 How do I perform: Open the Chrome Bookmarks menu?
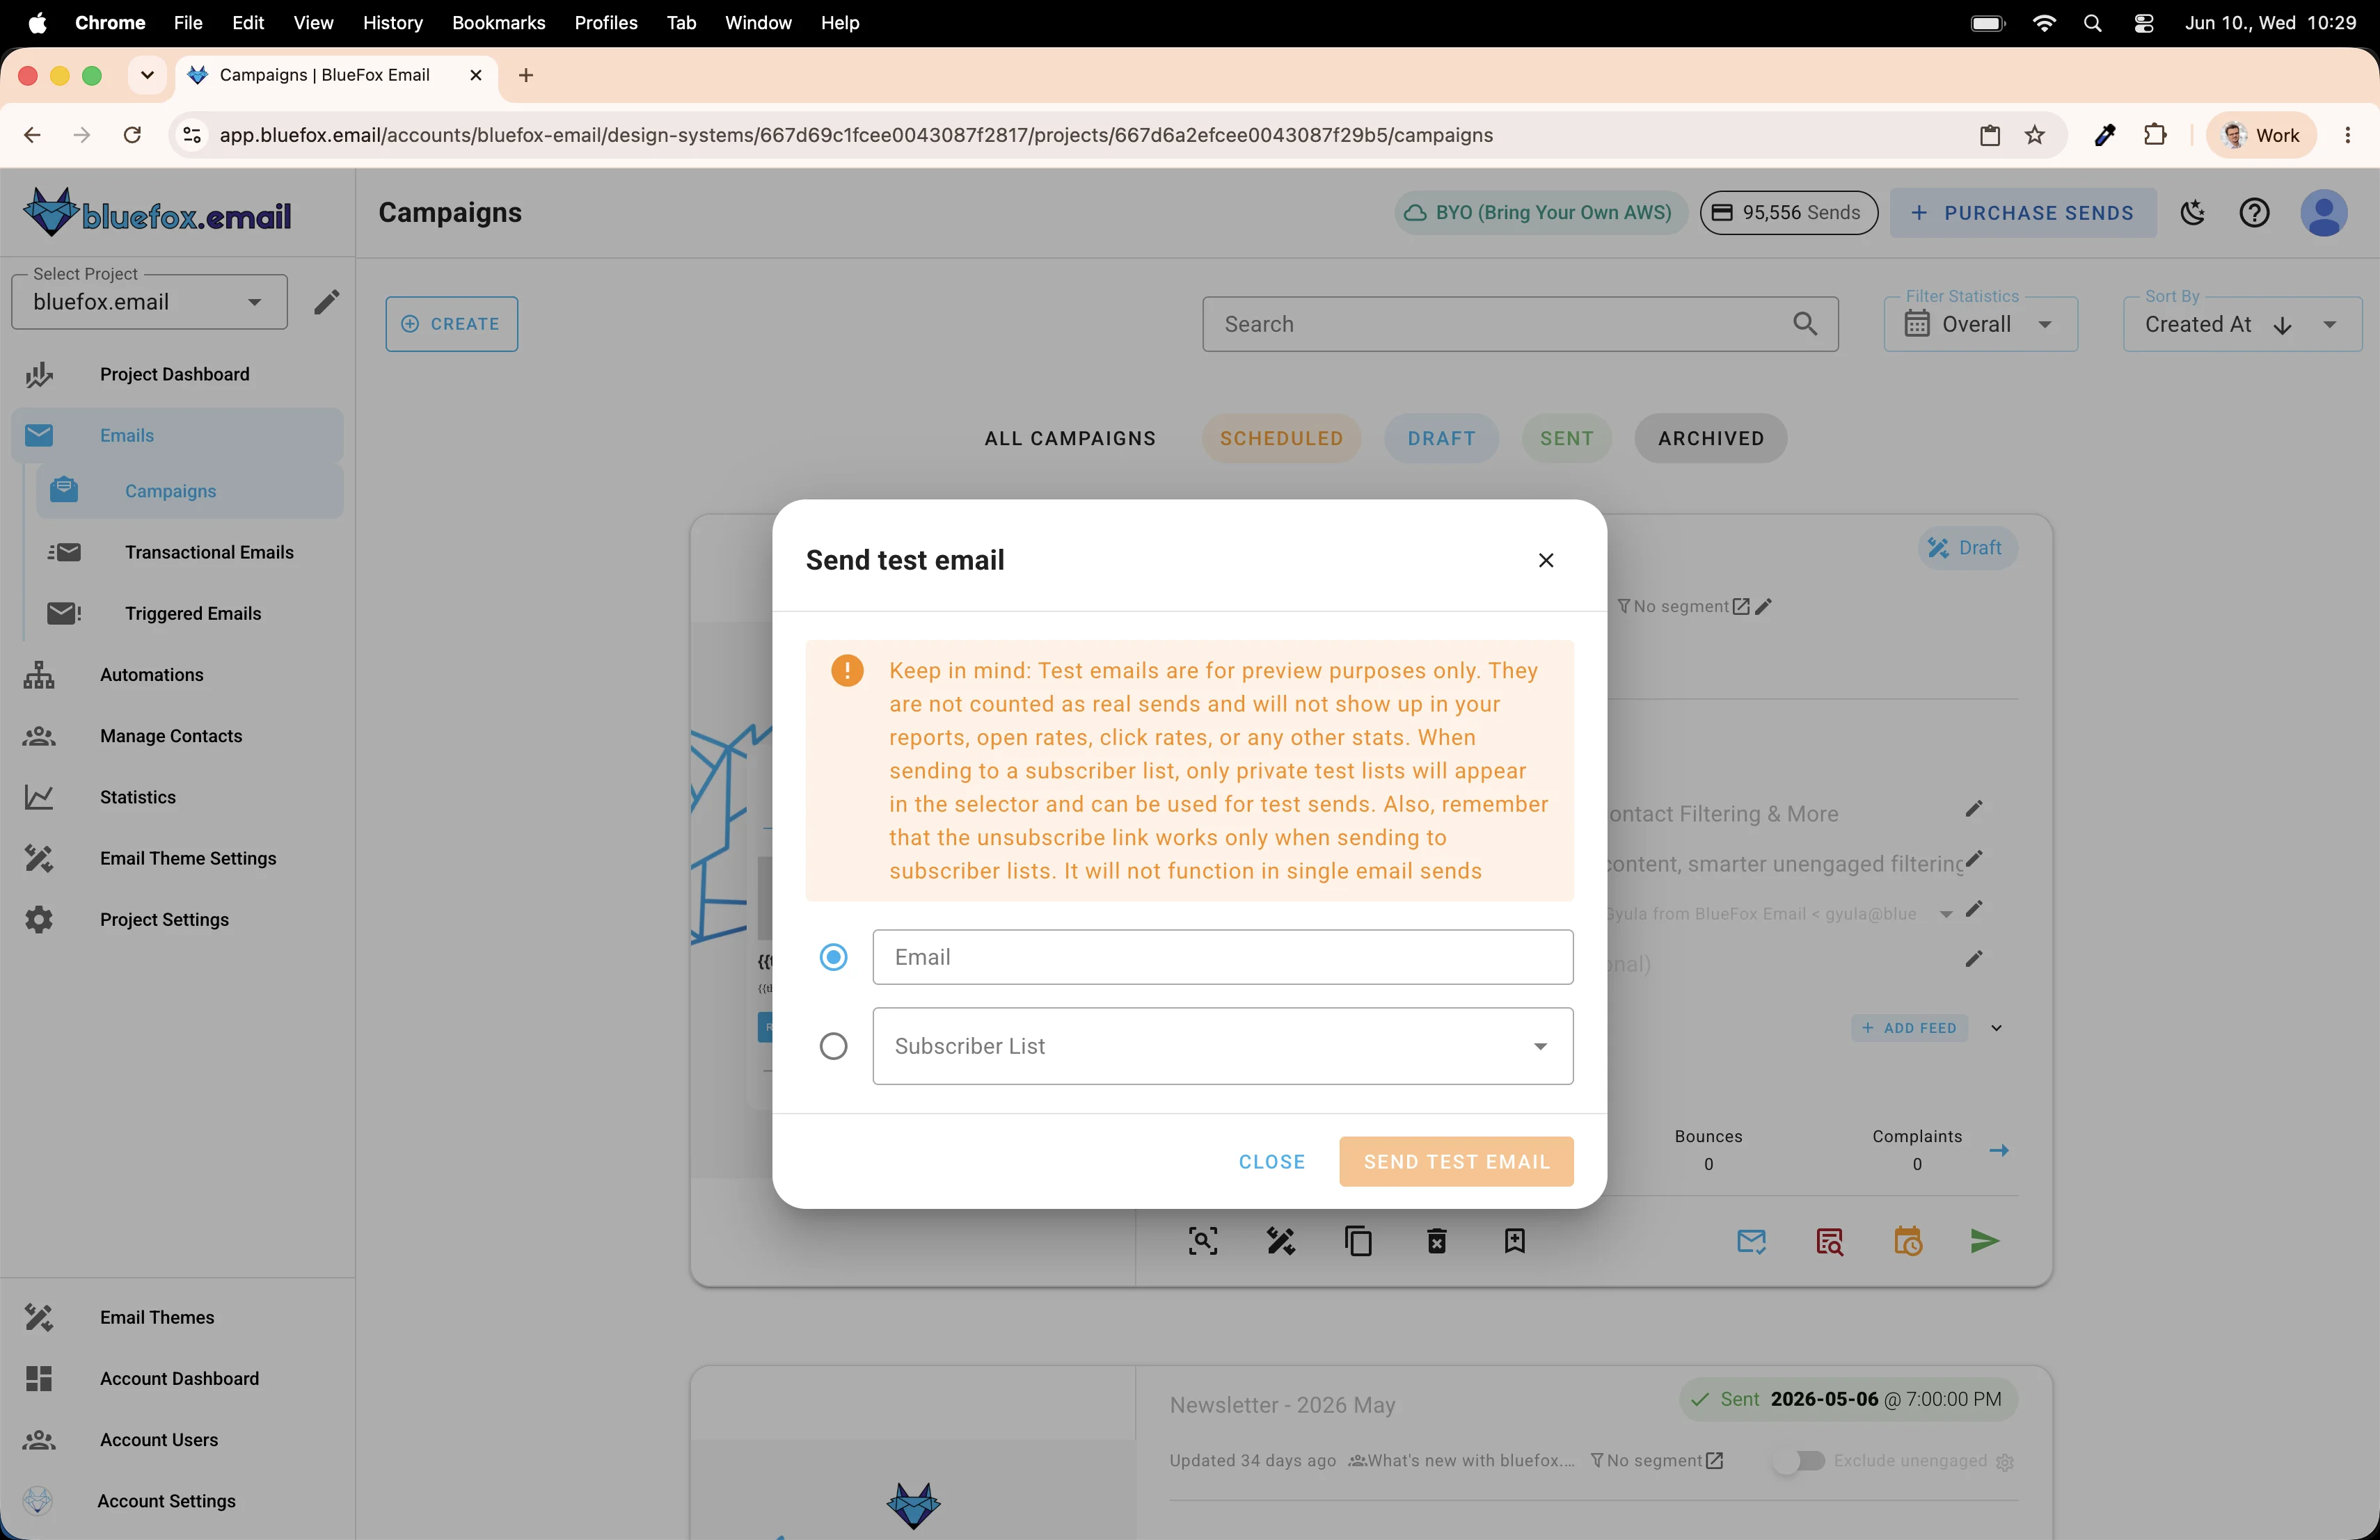coord(498,23)
